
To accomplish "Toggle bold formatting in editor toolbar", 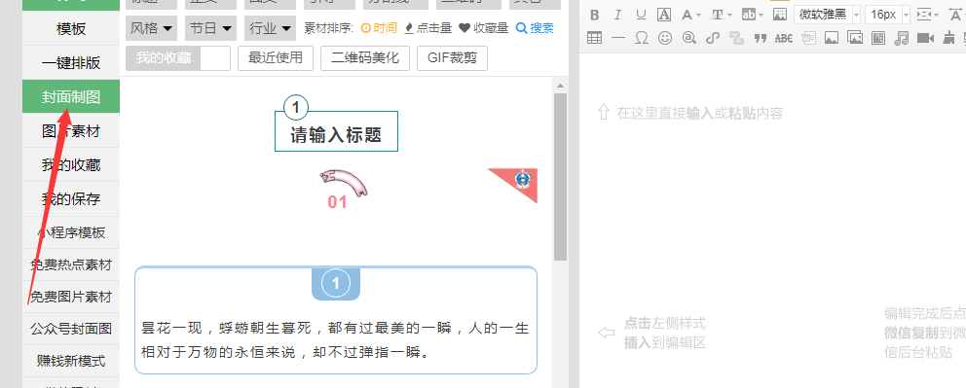I will [x=595, y=15].
